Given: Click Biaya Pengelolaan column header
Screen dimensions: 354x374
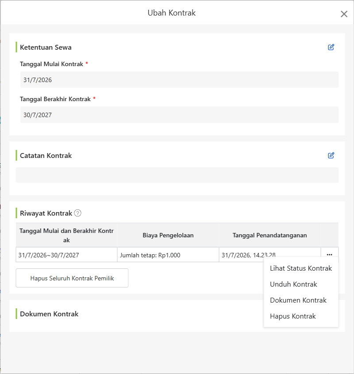Looking at the screenshot, I should point(168,236).
